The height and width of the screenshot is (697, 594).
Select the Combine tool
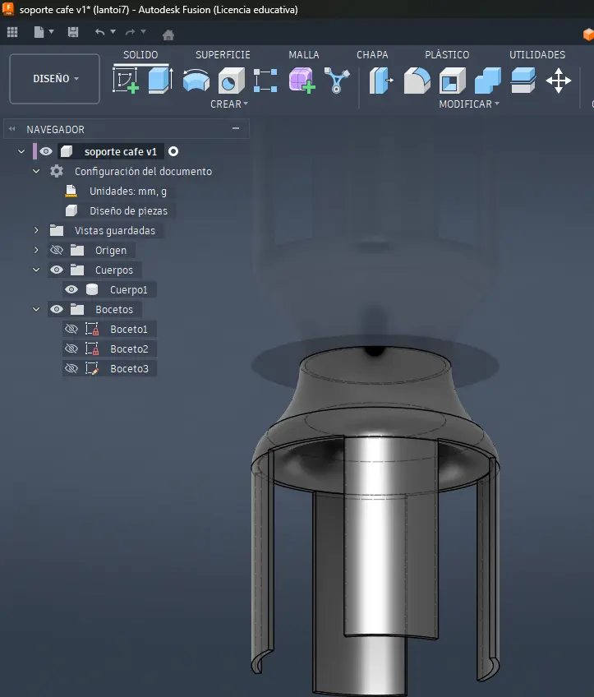pos(488,81)
